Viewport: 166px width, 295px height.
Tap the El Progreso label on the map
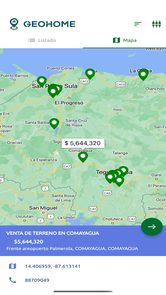(x=69, y=103)
